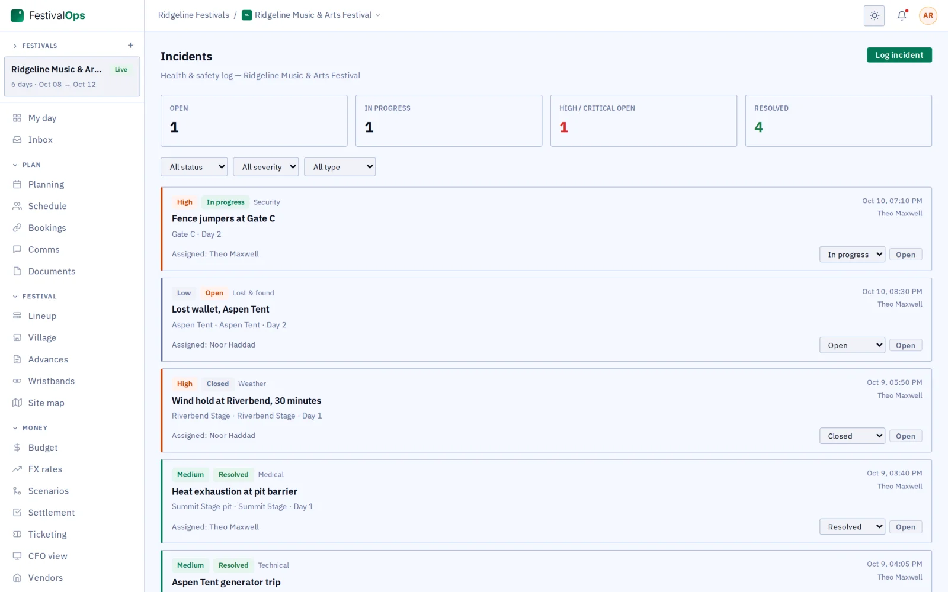Viewport: 948px width, 592px height.
Task: Open the Lost wallet incident details
Action: coord(905,345)
